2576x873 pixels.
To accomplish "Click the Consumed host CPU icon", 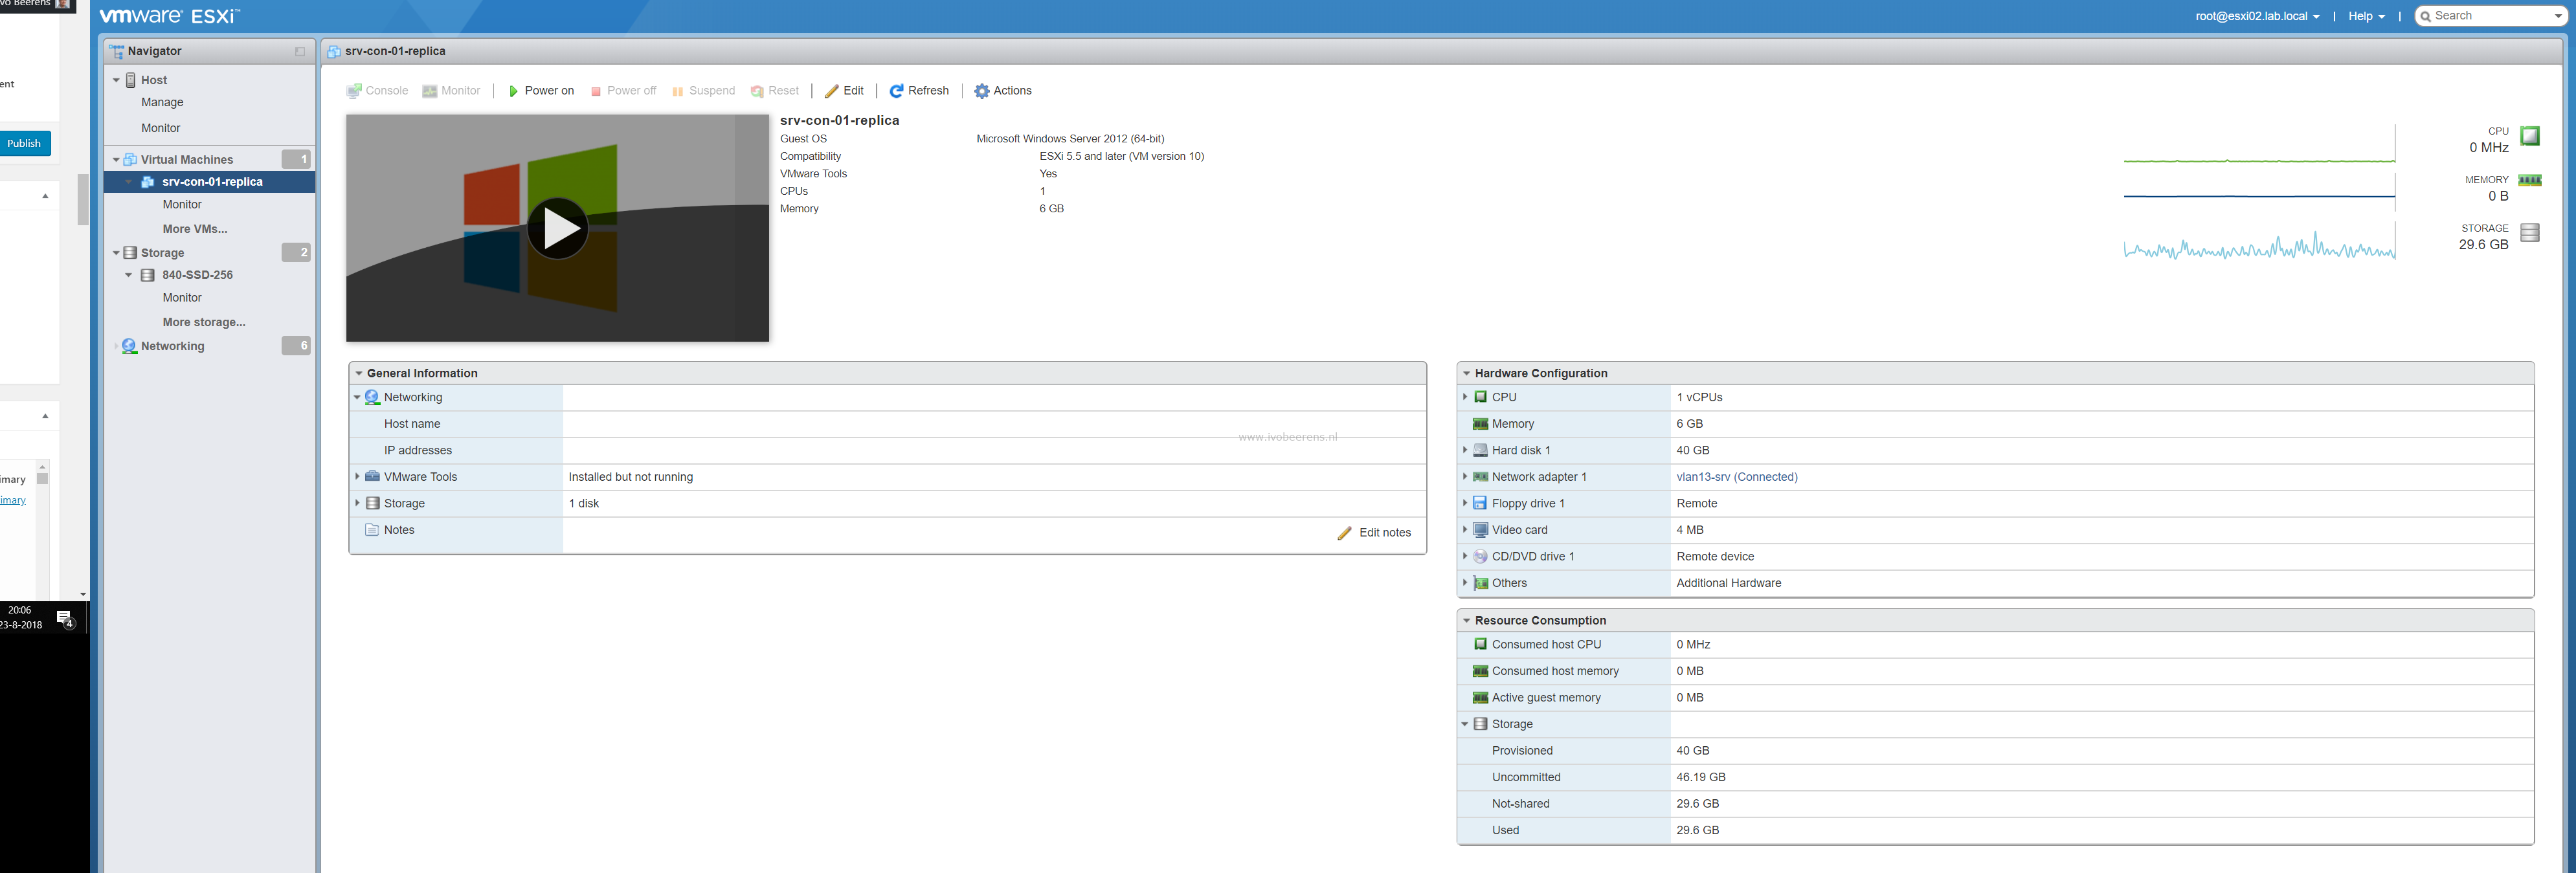I will coord(1480,644).
